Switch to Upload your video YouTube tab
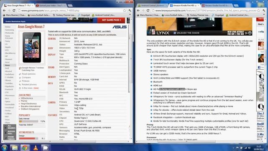This screenshot has width=268, height=151. (x=50, y=5)
